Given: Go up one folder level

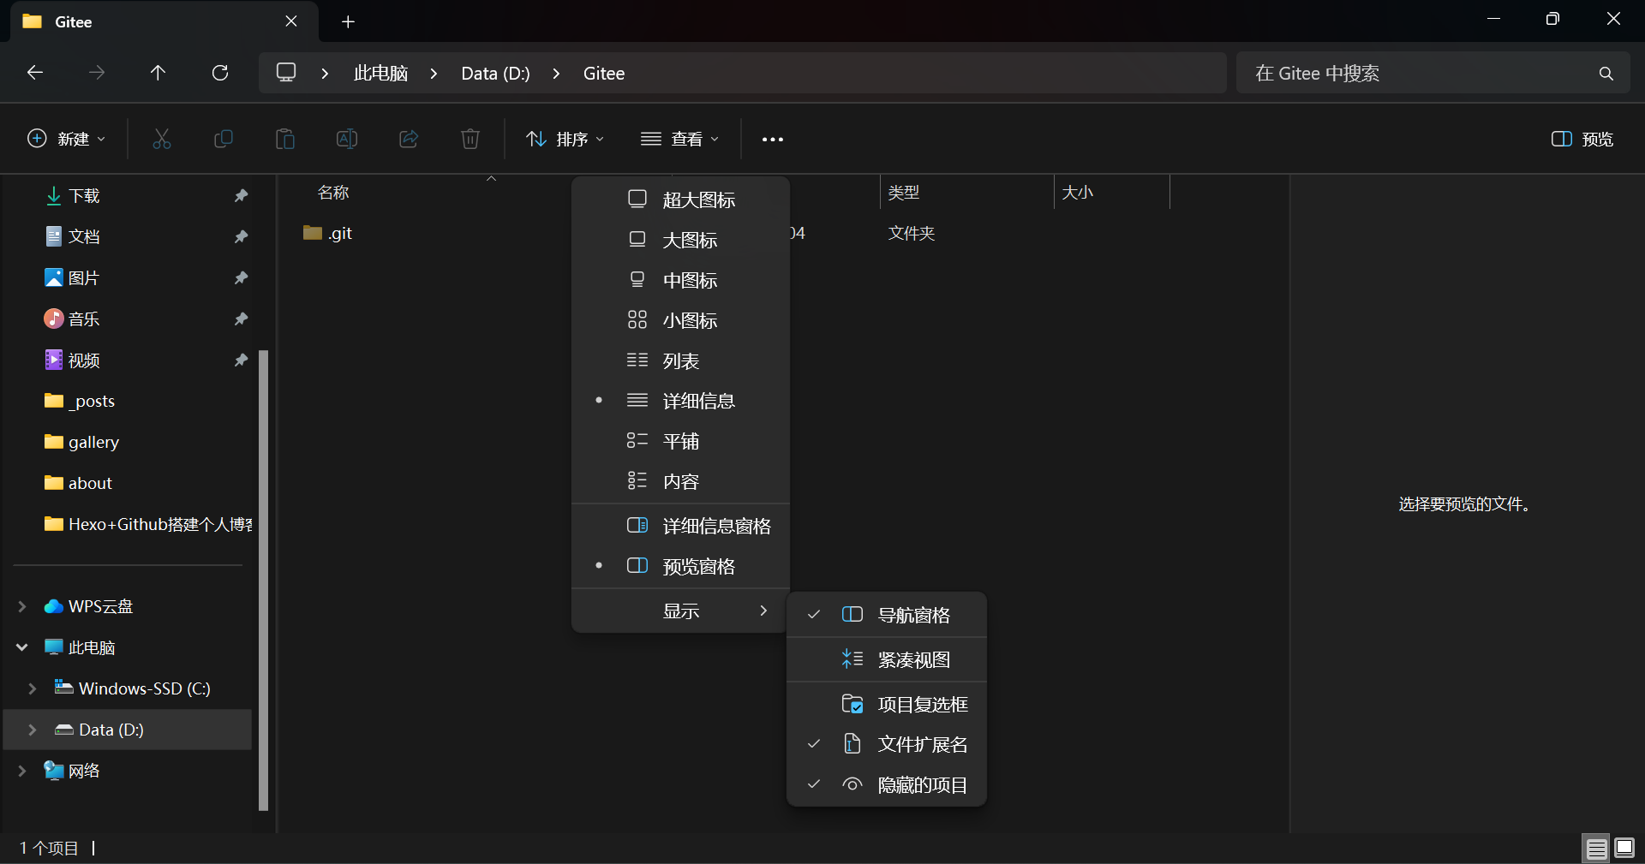Looking at the screenshot, I should [158, 73].
